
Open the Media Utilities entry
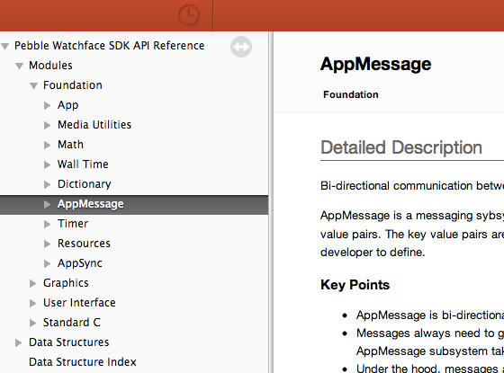[x=94, y=125]
